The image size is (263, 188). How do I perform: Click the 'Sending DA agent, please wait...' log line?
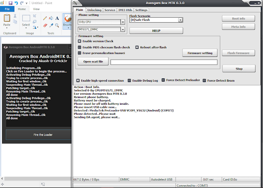tap(97, 117)
